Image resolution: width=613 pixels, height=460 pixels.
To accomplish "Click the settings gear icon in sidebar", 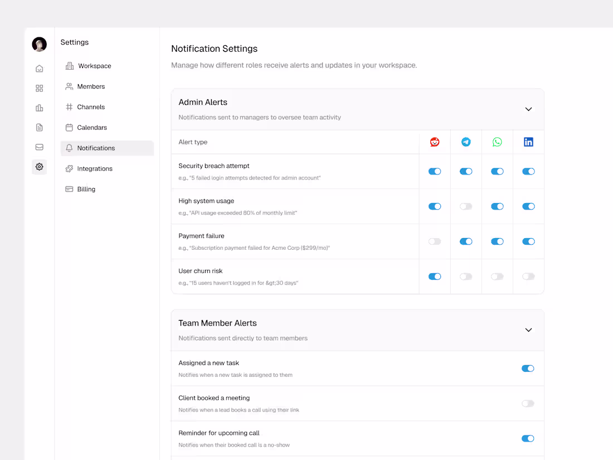I will (x=39, y=167).
